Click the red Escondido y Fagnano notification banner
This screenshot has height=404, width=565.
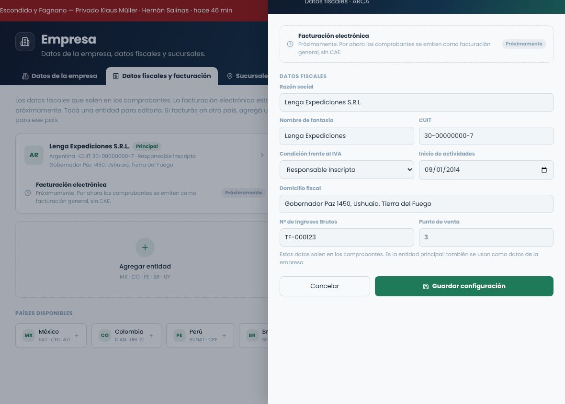tap(134, 11)
